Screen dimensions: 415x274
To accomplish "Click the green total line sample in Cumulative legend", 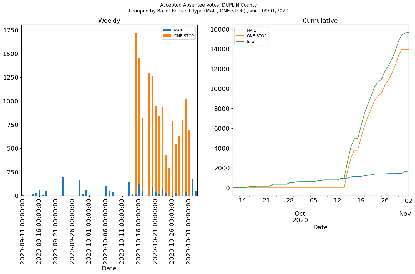I will click(x=240, y=42).
